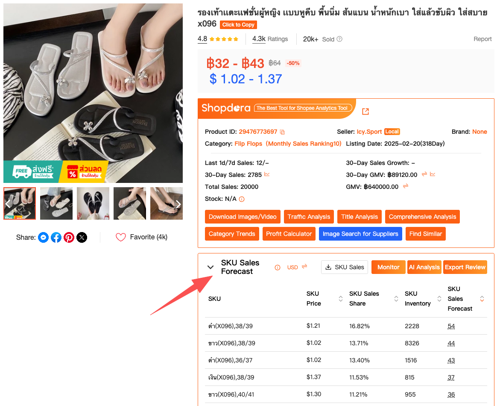
Task: Switch 30-Day GMV currency arrows
Action: click(424, 174)
